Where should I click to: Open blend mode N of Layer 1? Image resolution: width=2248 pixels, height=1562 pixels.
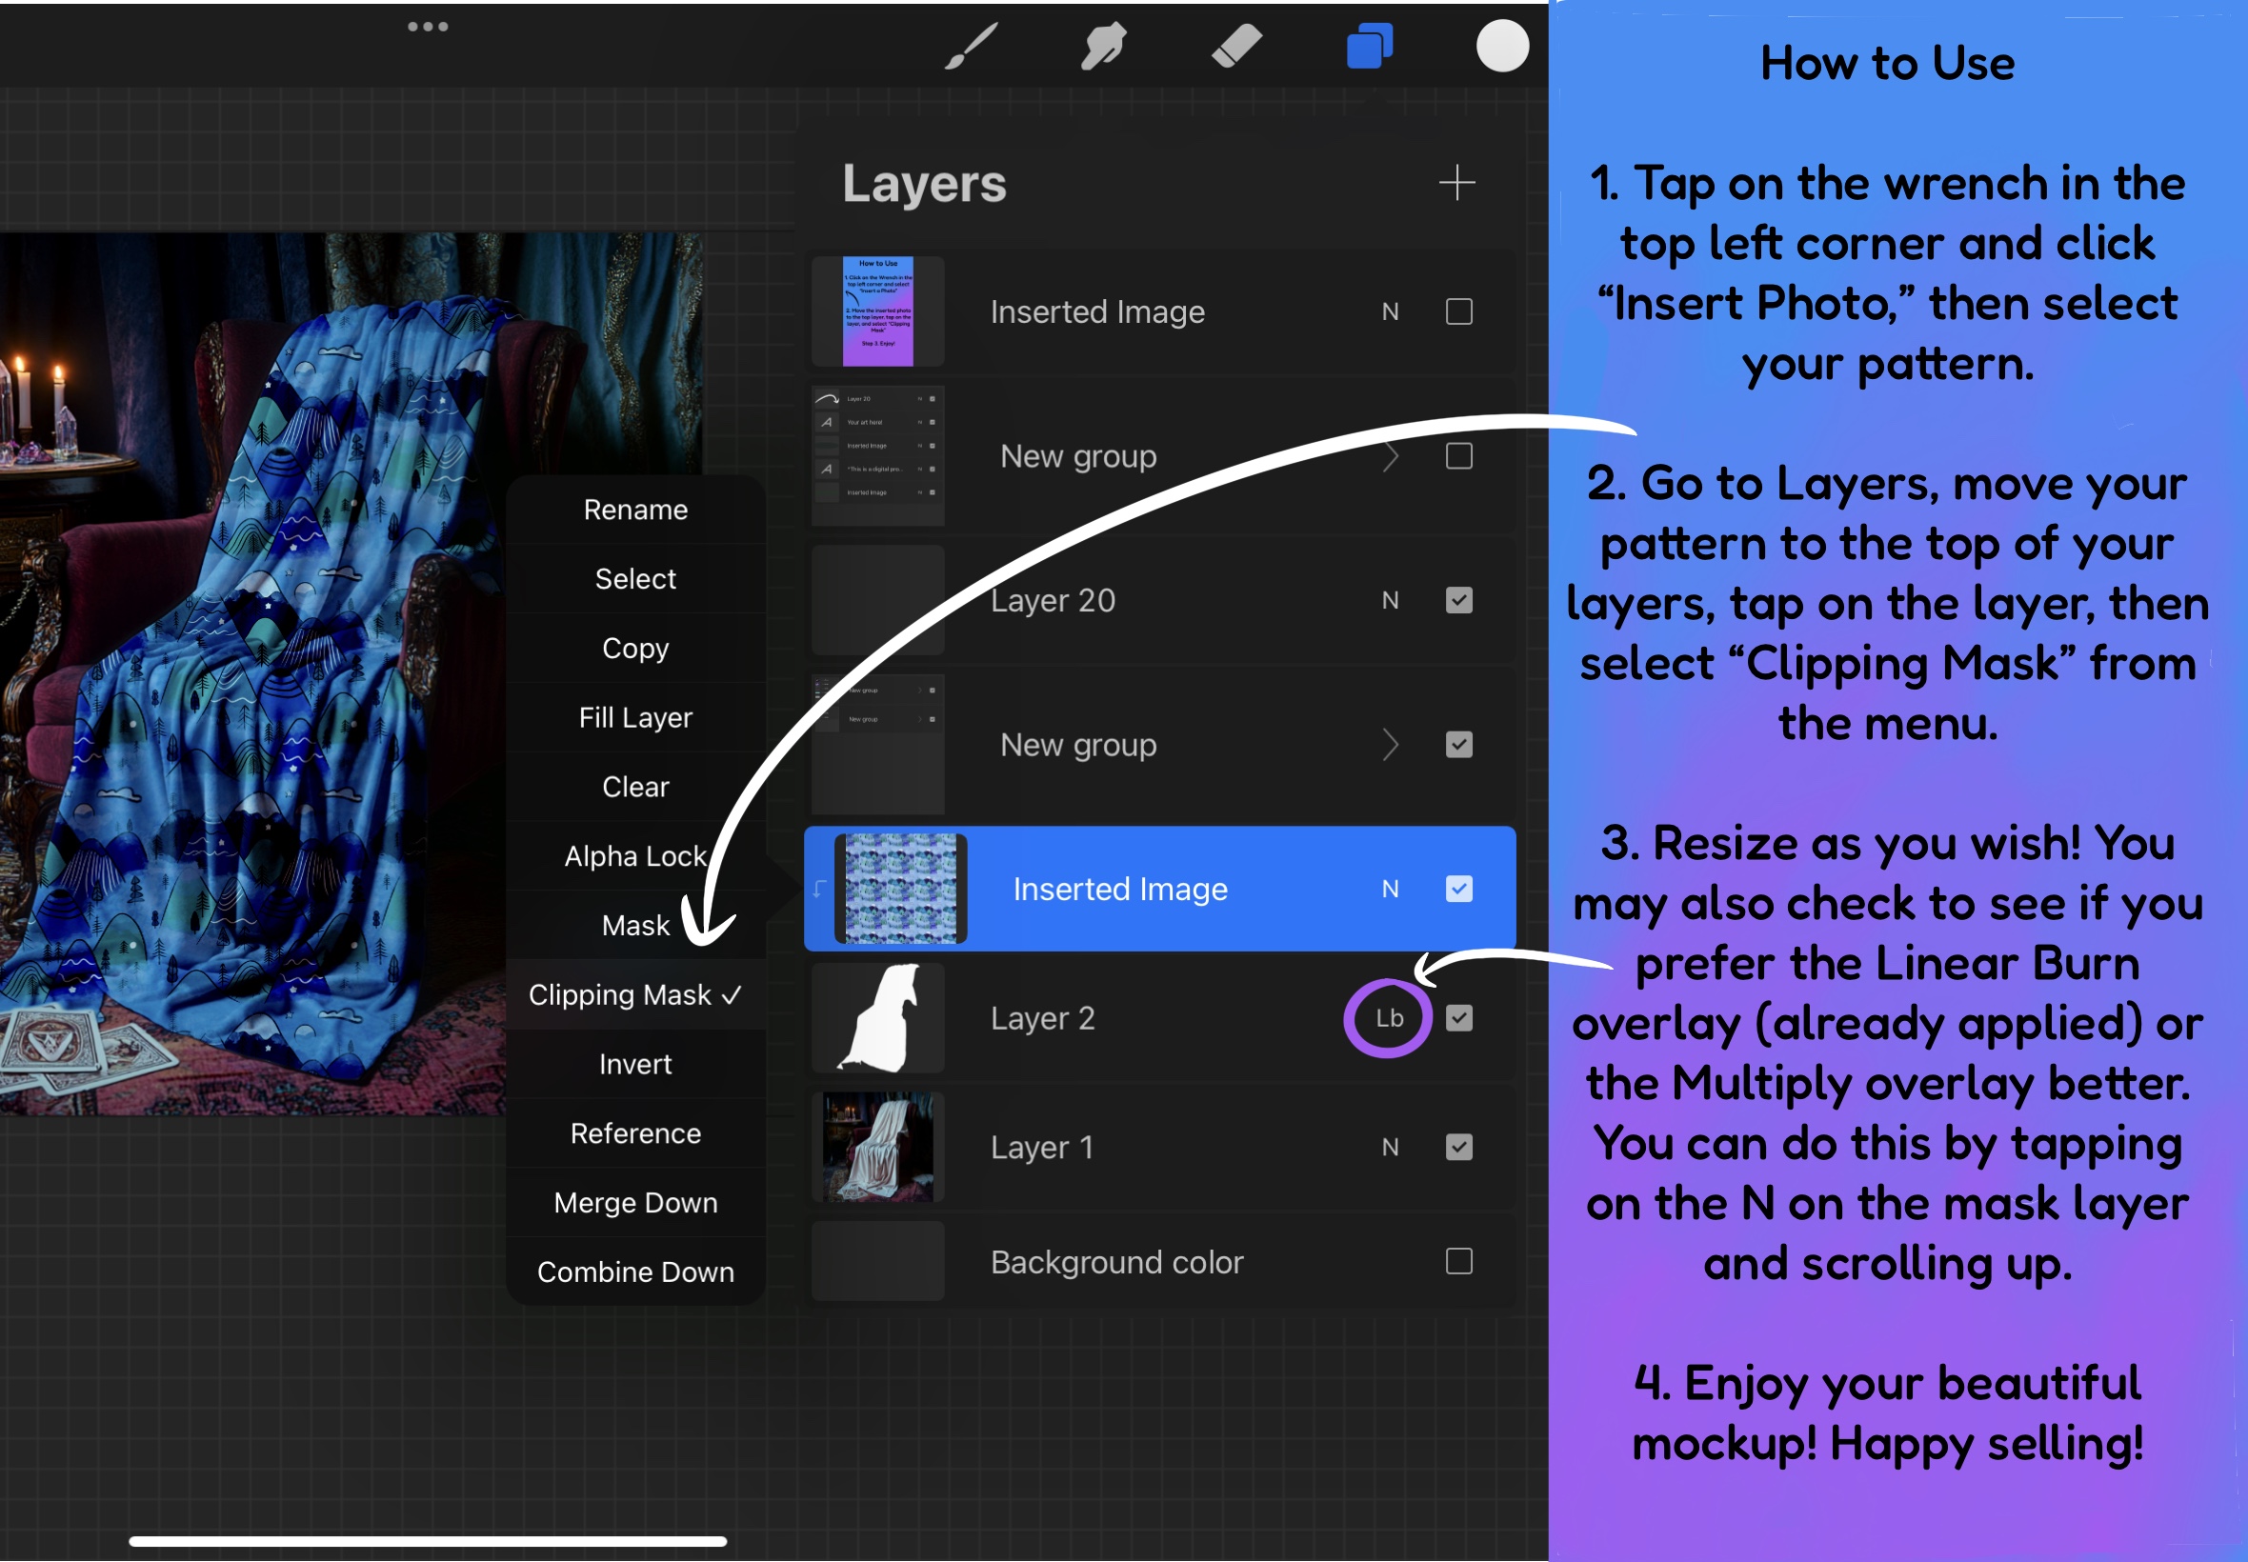click(x=1390, y=1147)
